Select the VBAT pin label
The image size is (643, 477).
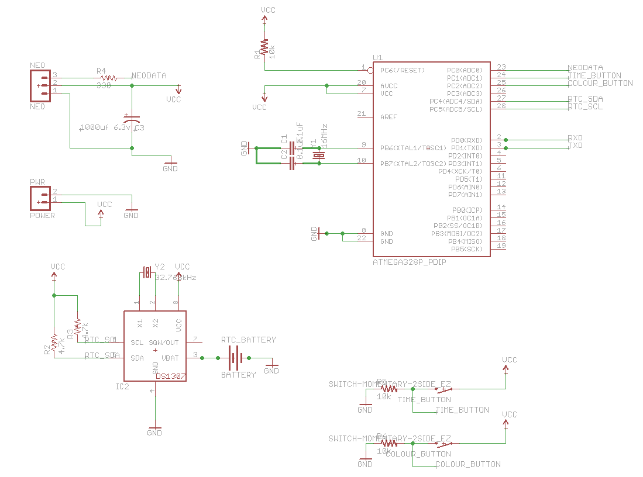[170, 358]
